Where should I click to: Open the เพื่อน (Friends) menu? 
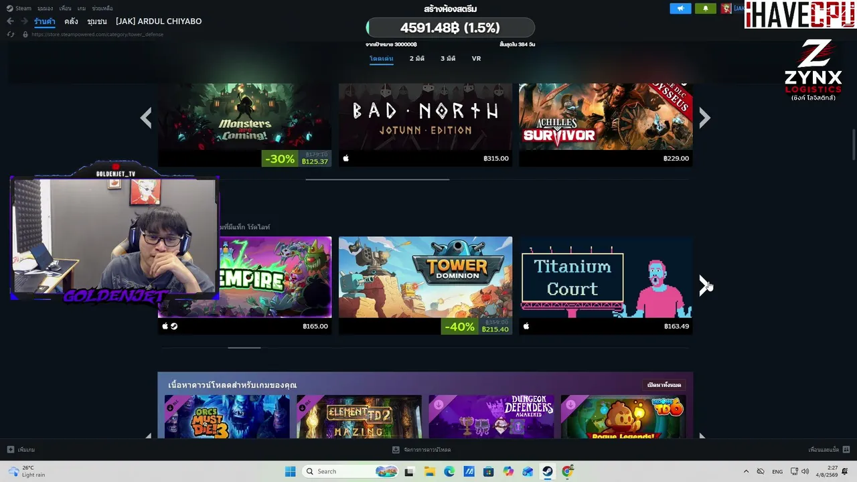pos(65,9)
